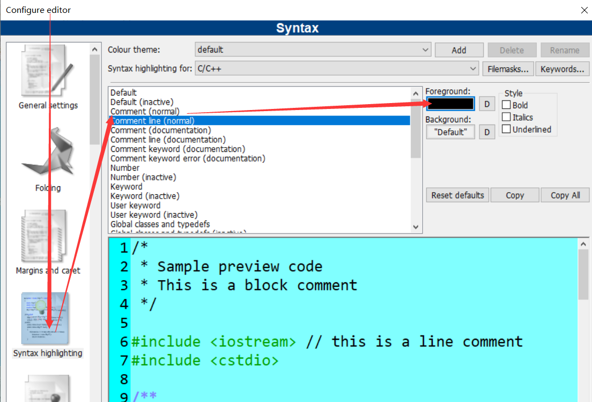Click the Reset defaults button

click(x=457, y=195)
